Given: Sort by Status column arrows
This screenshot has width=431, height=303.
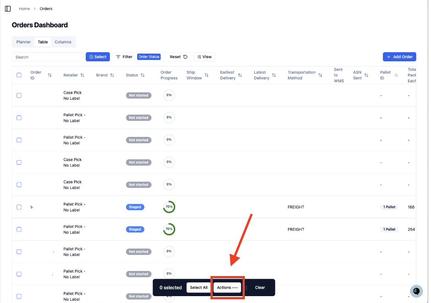Looking at the screenshot, I should click(x=143, y=75).
